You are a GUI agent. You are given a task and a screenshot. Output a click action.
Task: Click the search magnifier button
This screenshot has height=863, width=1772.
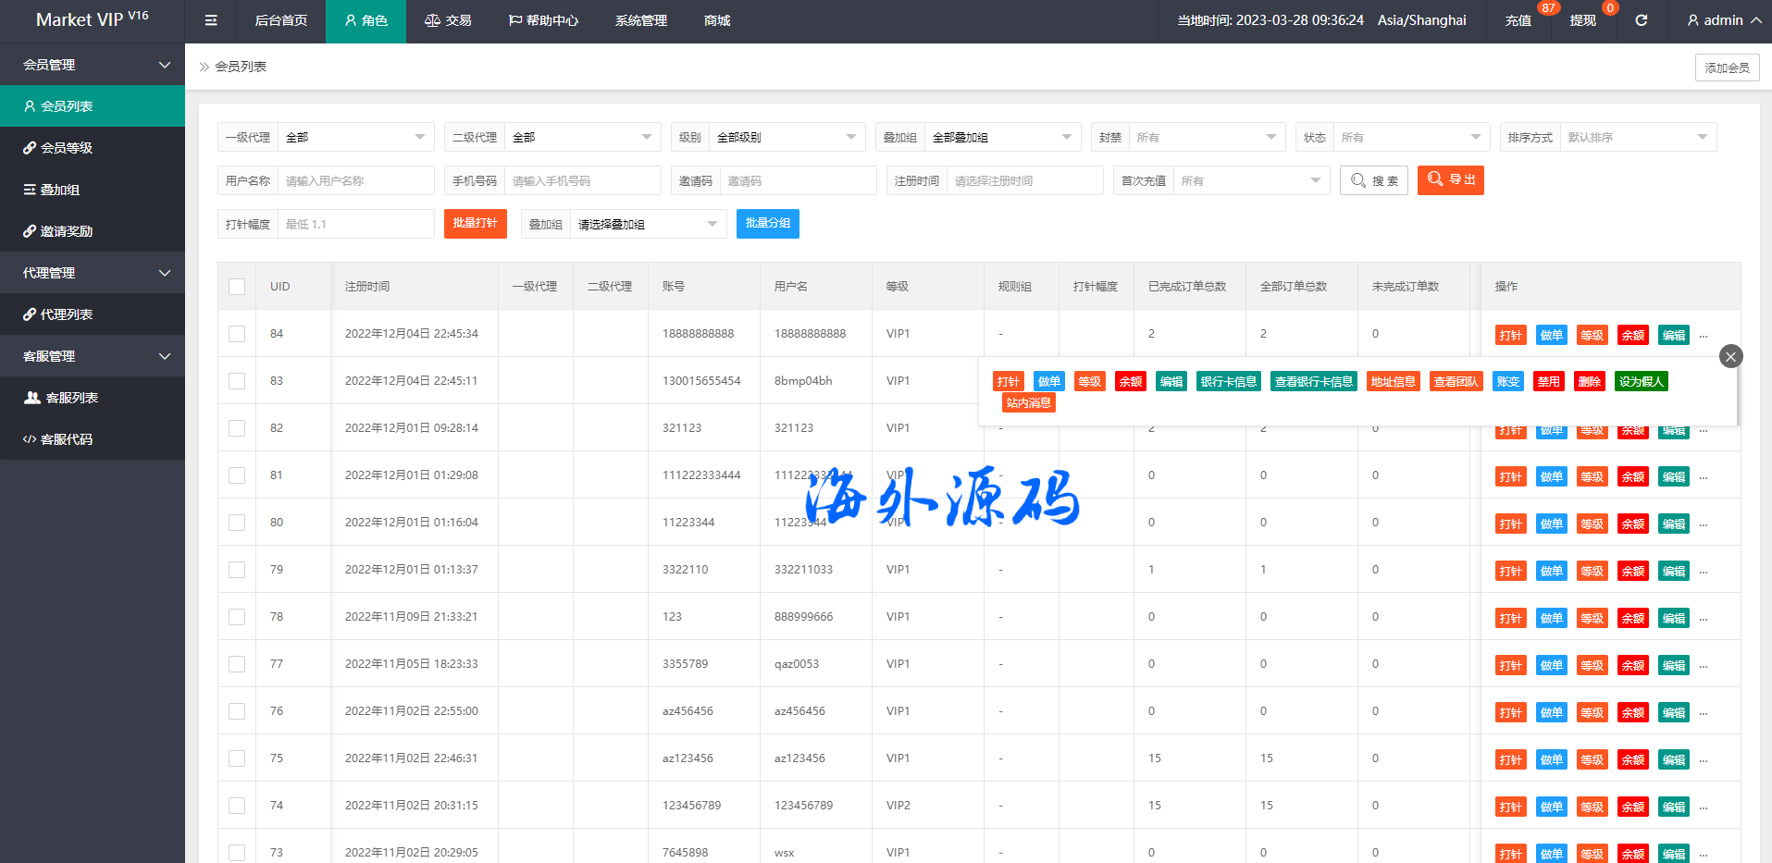pyautogui.click(x=1373, y=180)
